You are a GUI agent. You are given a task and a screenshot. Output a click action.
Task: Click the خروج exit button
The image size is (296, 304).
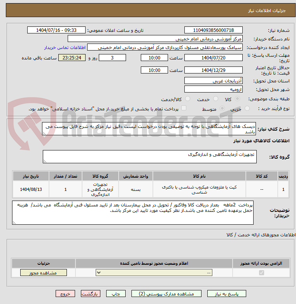pos(65,294)
